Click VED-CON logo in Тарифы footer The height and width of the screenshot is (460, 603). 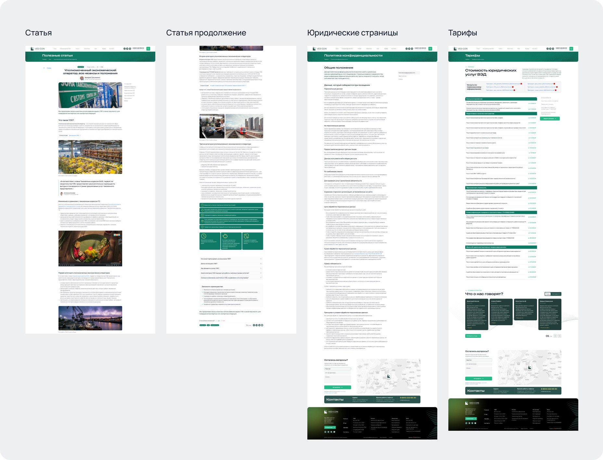coord(472,403)
